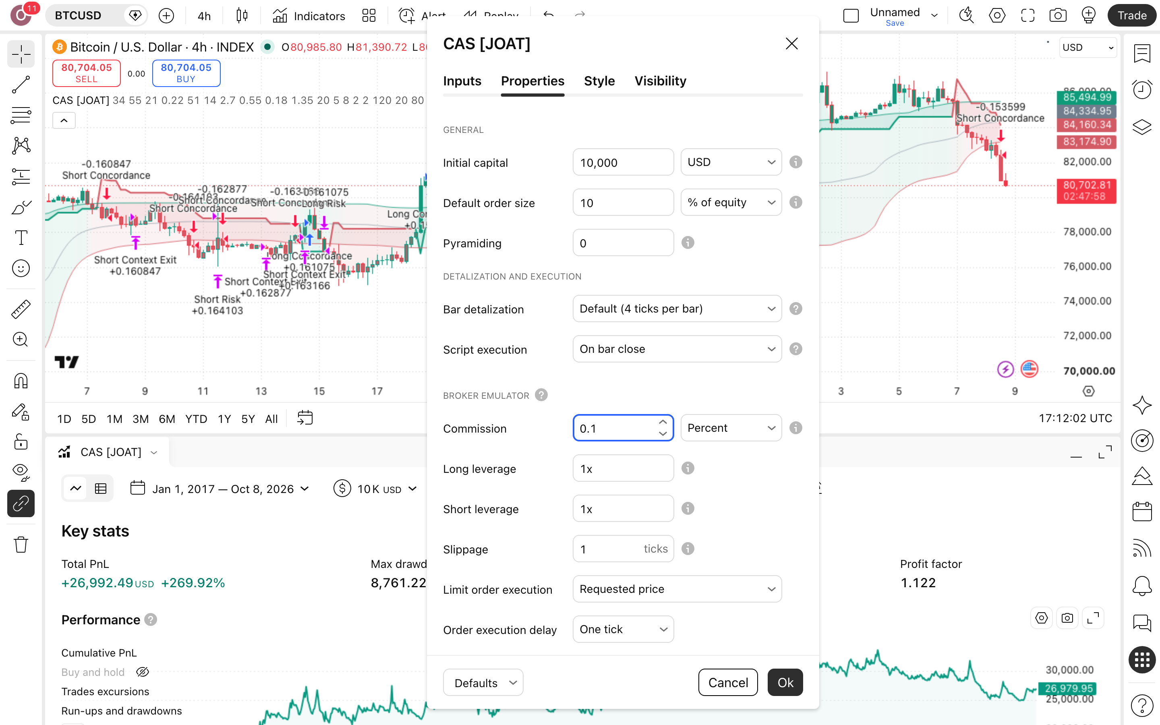1160x725 pixels.
Task: Open the layout grid selector
Action: (369, 16)
